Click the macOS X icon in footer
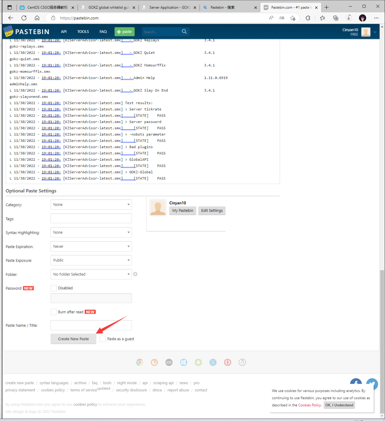Viewport: 385px width, 421px height. click(213, 362)
